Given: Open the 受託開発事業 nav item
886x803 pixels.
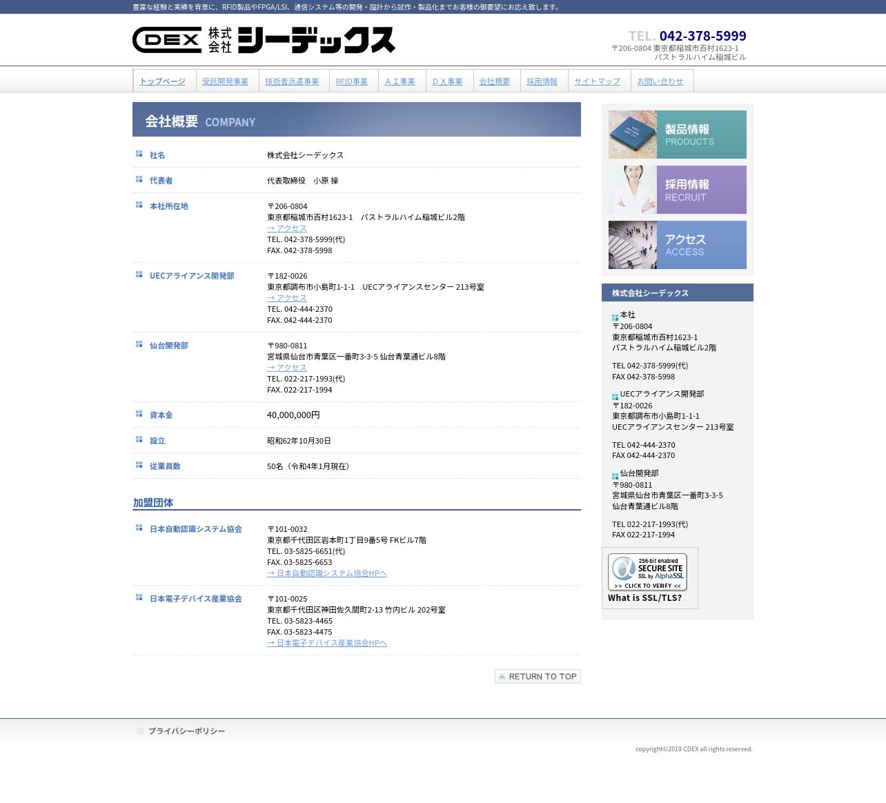Looking at the screenshot, I should pos(225,81).
